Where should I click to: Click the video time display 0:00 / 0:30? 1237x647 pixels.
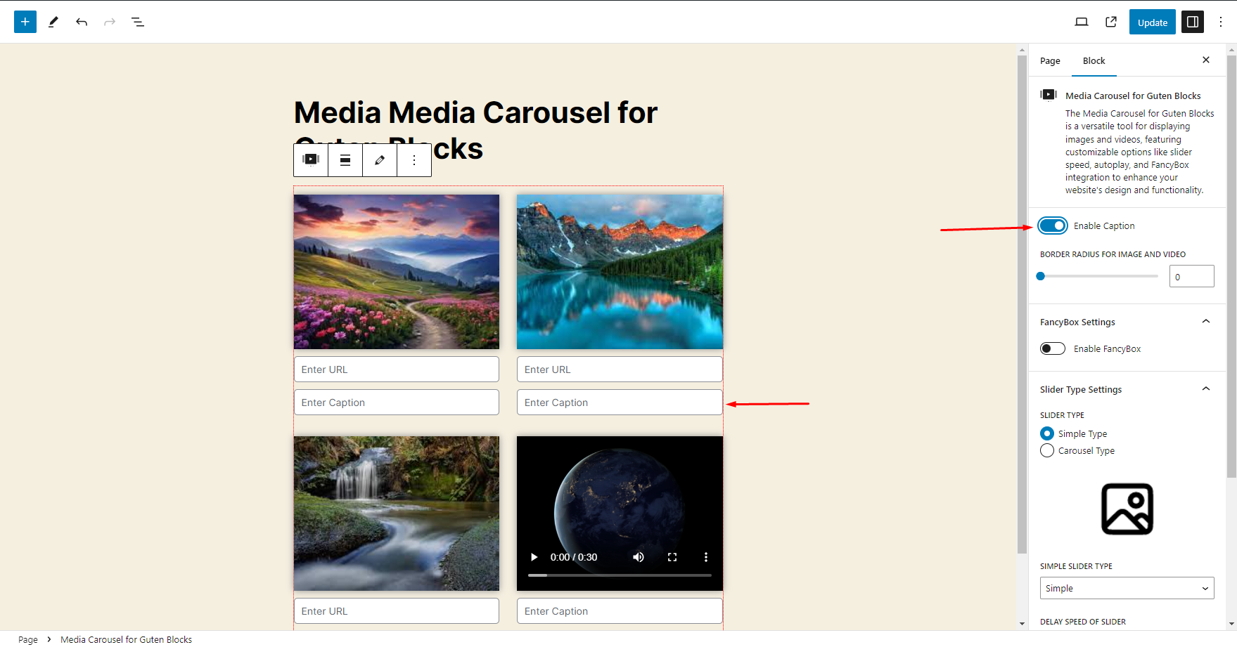(574, 557)
